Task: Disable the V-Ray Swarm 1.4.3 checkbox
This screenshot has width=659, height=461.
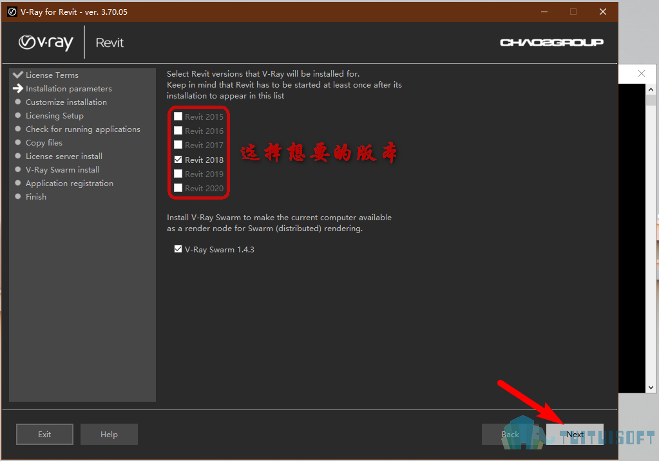Action: pyautogui.click(x=178, y=249)
